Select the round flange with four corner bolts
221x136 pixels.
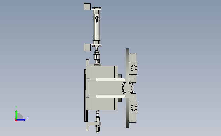click(127, 88)
